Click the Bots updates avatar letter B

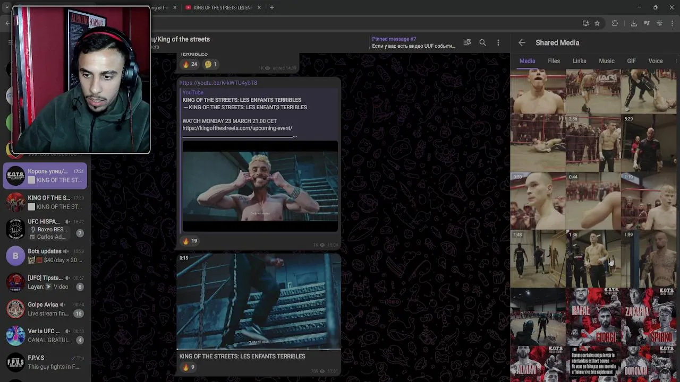[x=15, y=256]
